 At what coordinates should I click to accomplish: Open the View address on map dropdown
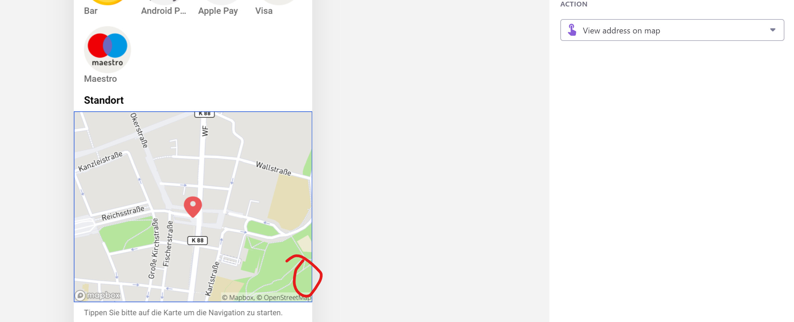[x=672, y=30]
